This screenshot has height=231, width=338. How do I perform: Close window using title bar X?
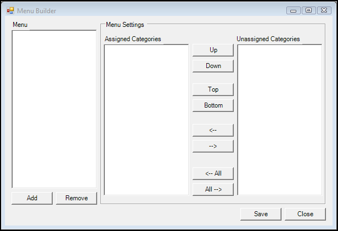tap(324, 10)
